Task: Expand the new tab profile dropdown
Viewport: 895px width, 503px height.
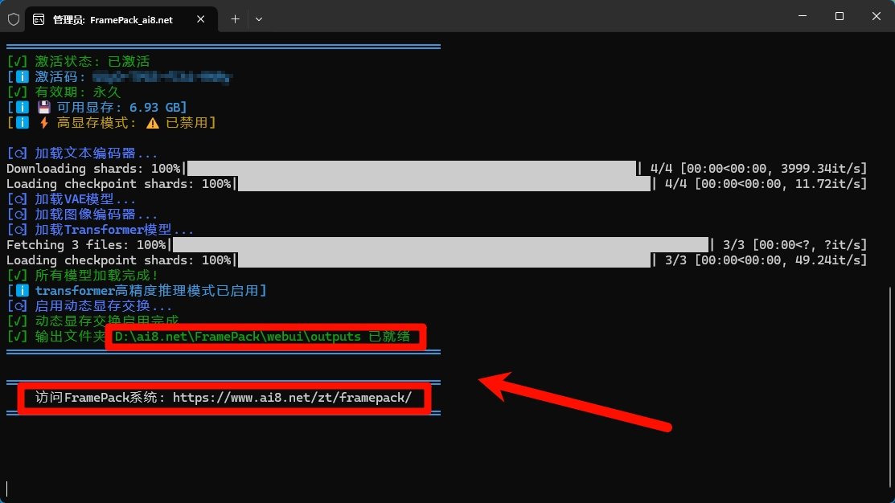Action: pyautogui.click(x=259, y=19)
